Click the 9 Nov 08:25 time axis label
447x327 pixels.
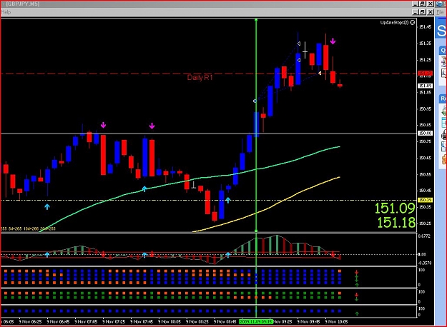(197, 321)
